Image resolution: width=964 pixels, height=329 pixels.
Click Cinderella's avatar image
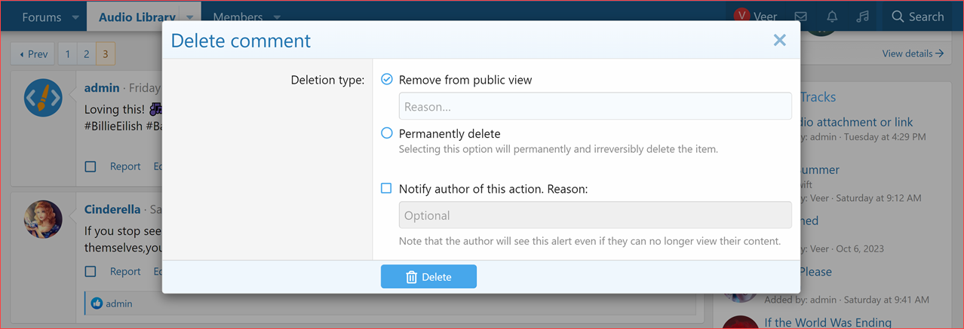click(x=43, y=219)
